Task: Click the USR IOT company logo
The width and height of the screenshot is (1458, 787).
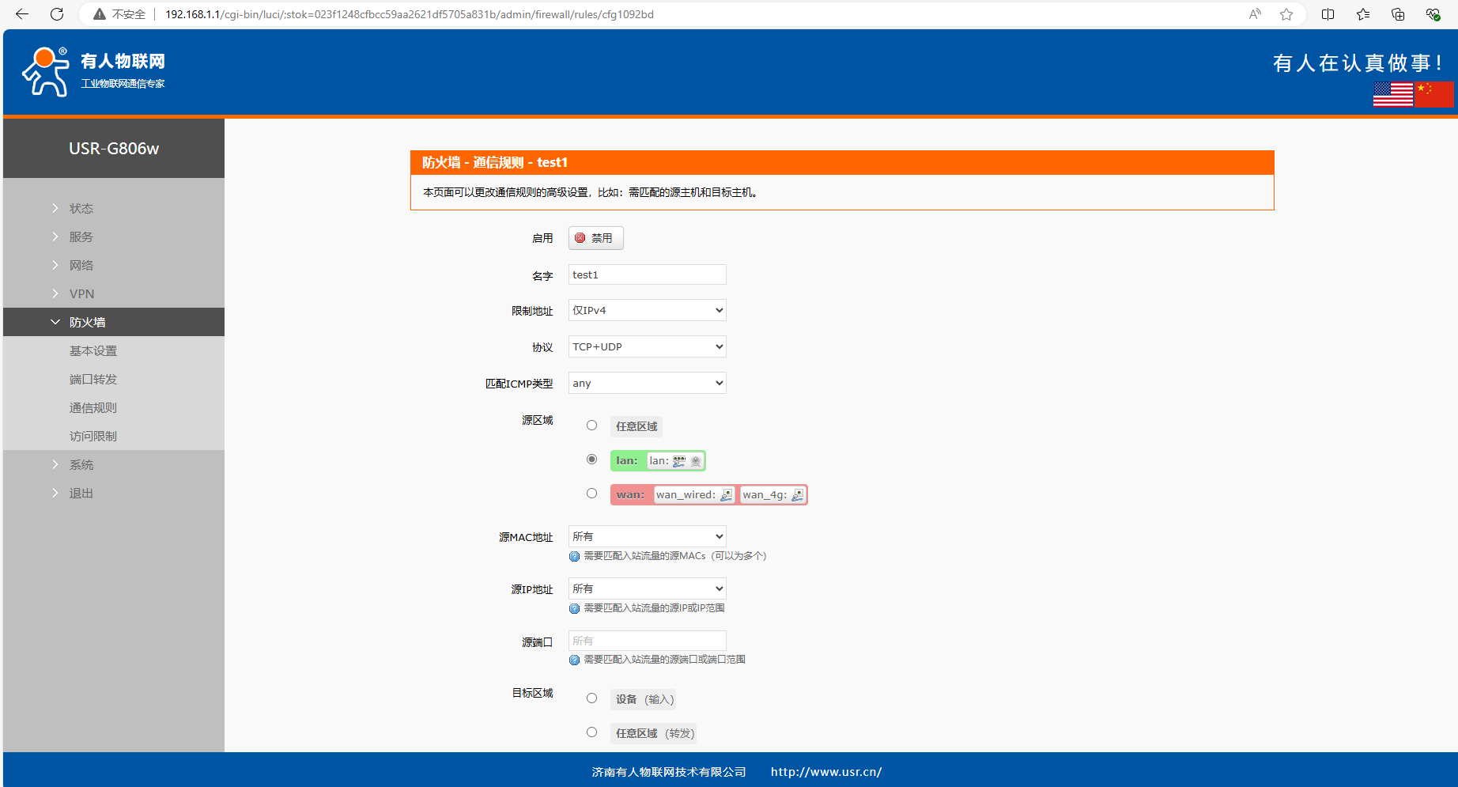Action: 93,71
